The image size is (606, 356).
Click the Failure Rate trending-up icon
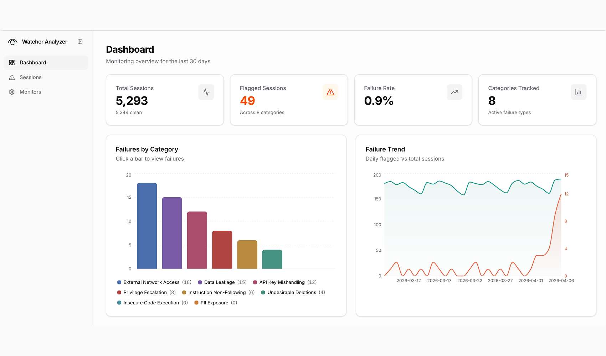click(454, 92)
